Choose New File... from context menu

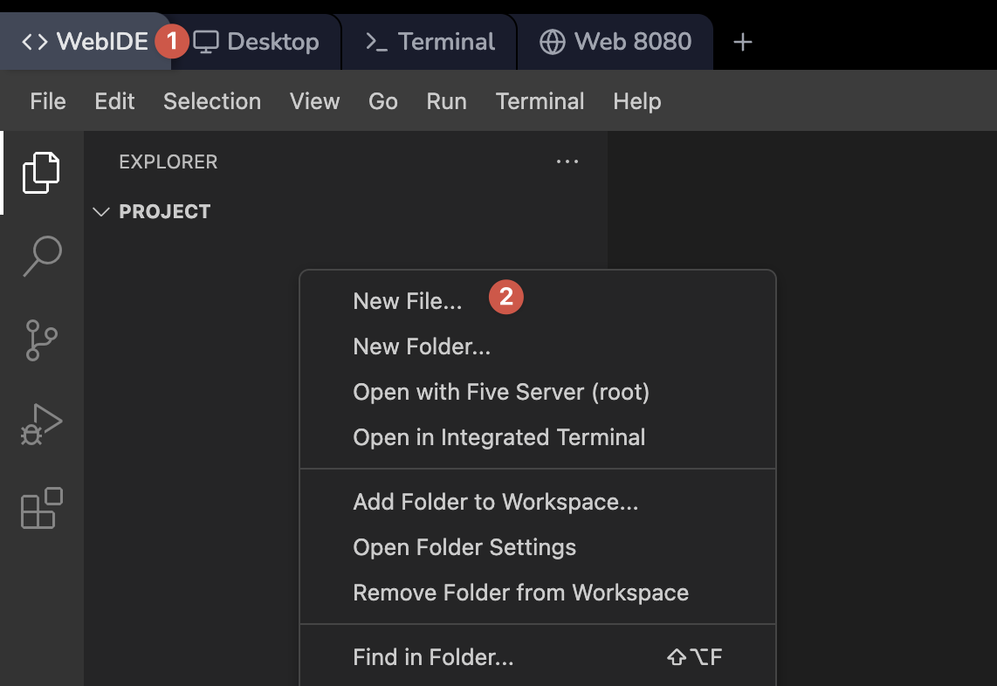click(408, 301)
